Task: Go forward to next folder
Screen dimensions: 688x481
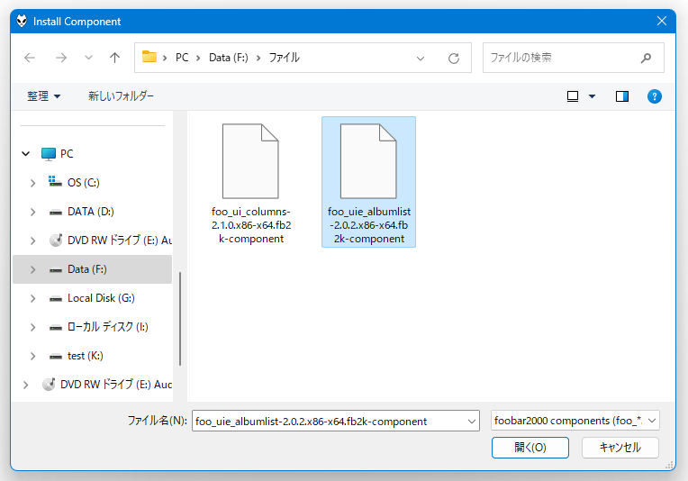Action: [61, 58]
